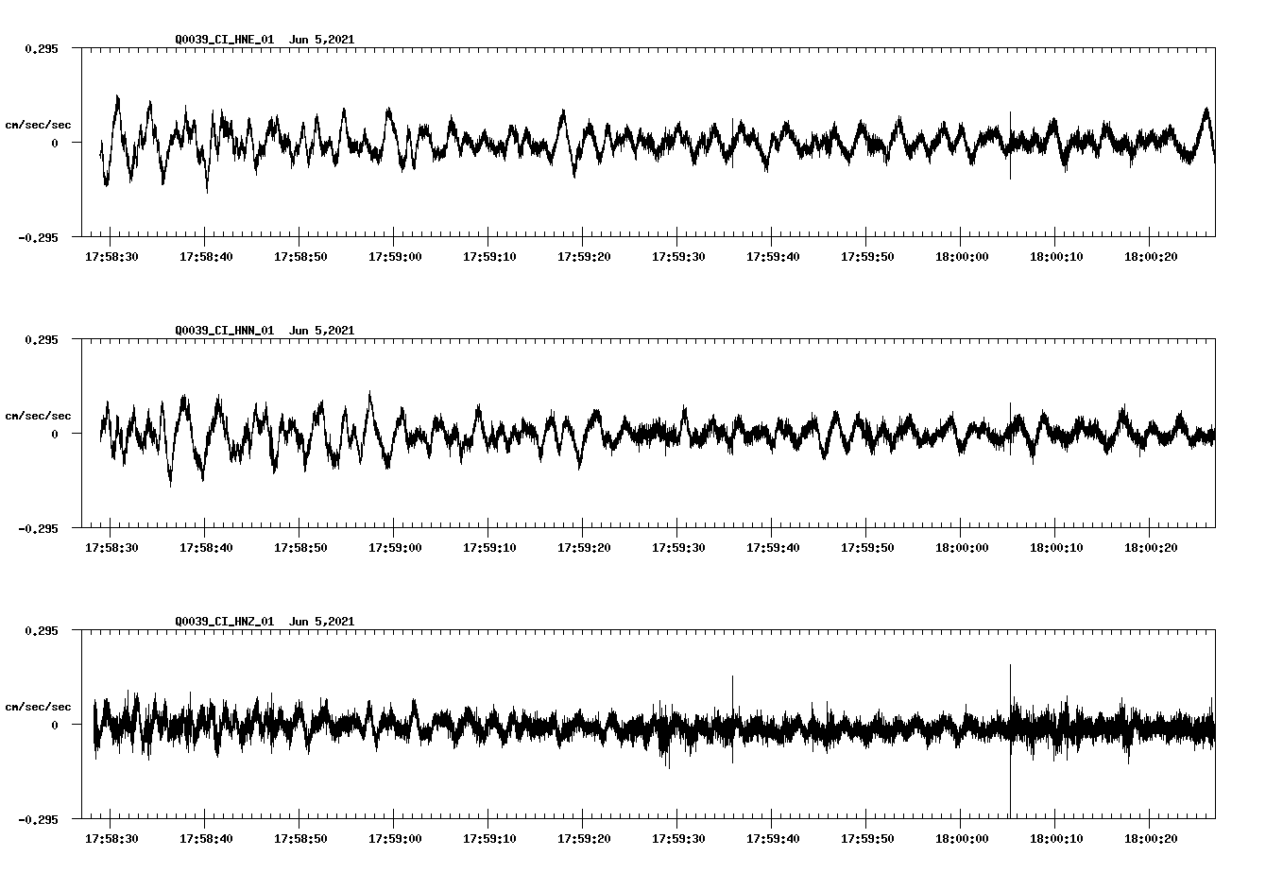Click the 18:00:00 tick label on HNZ axis
Image resolution: width=1283 pixels, height=873 pixels.
tap(963, 836)
